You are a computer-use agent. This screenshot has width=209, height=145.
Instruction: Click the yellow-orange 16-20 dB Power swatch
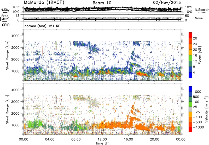[x=190, y=52]
